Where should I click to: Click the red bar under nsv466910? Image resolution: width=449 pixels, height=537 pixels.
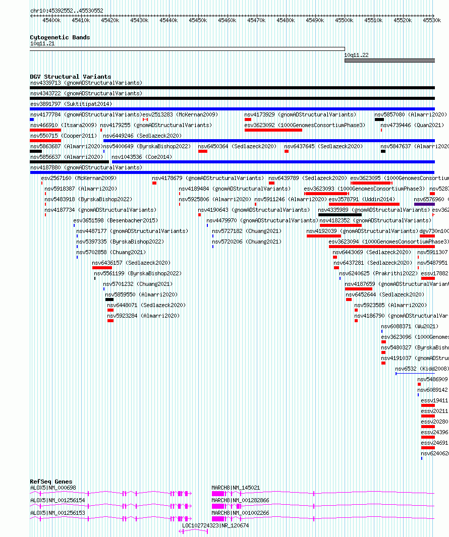pyautogui.click(x=45, y=130)
